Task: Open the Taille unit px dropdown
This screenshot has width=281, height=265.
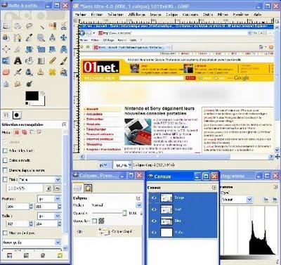Action: pyautogui.click(x=49, y=216)
